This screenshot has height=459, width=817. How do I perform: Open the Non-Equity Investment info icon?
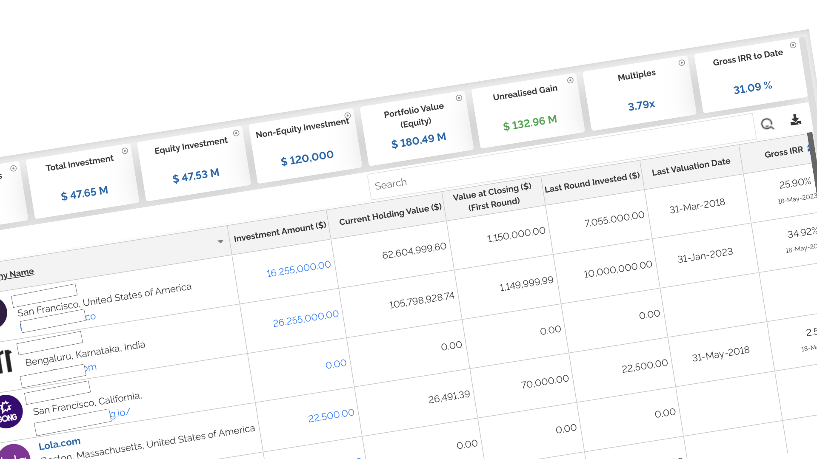coord(348,115)
